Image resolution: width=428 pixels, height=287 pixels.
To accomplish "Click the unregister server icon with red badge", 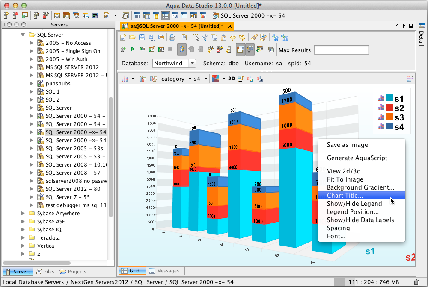I will click(15, 15).
